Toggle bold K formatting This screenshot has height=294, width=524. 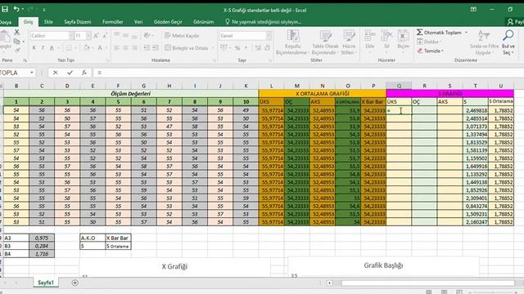point(34,48)
